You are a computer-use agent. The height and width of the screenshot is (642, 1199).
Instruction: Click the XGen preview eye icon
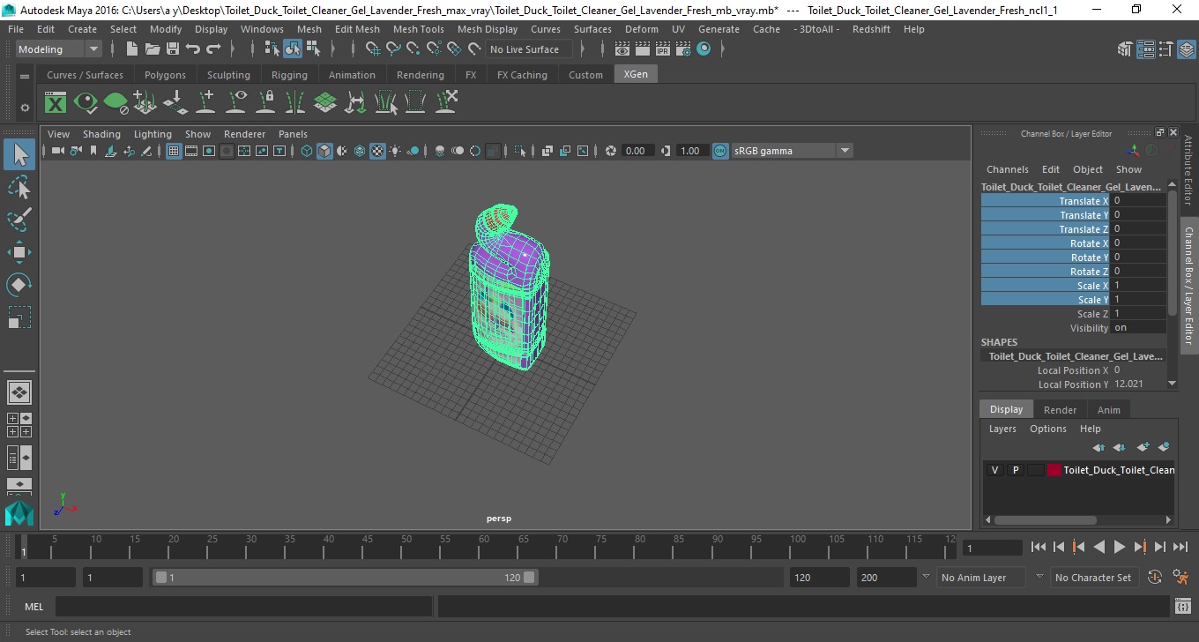click(x=86, y=103)
